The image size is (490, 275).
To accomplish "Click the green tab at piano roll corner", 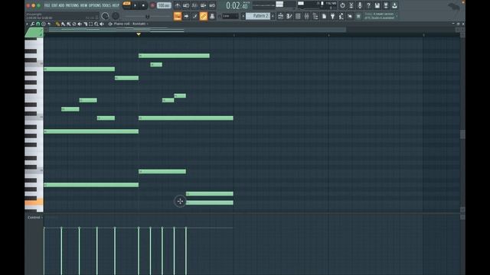I will pyautogui.click(x=34, y=33).
